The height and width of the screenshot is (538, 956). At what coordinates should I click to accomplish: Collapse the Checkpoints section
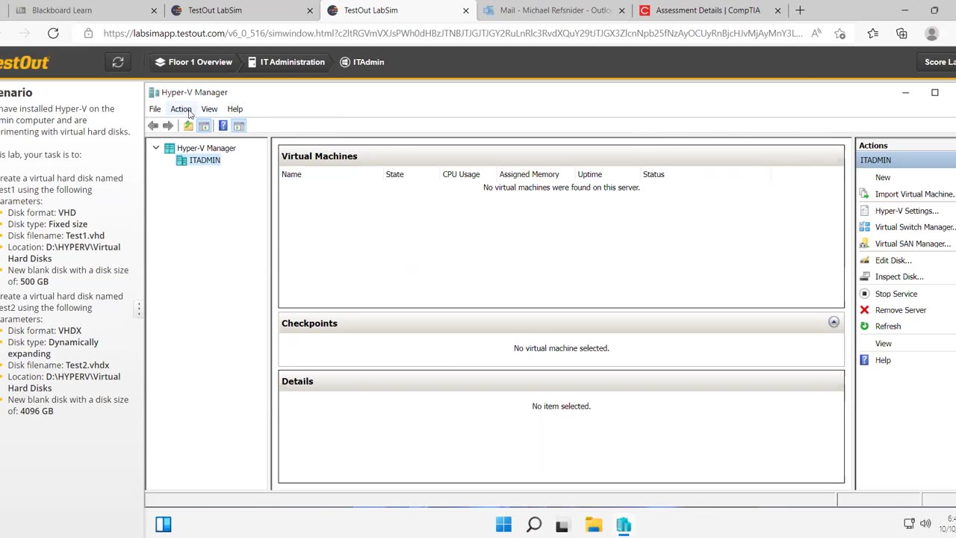click(x=834, y=322)
